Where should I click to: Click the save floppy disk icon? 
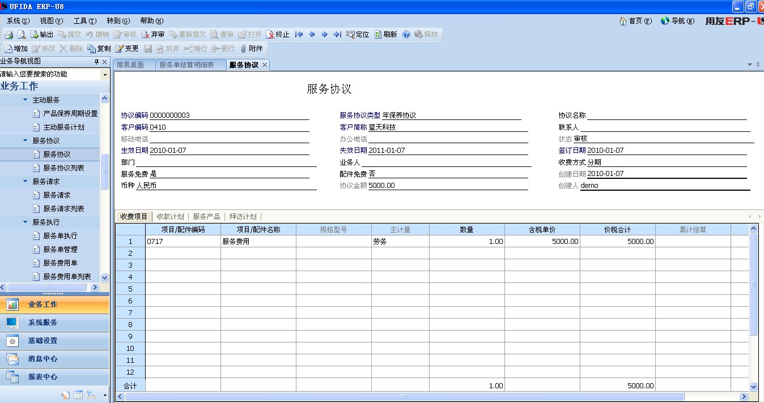tap(148, 49)
